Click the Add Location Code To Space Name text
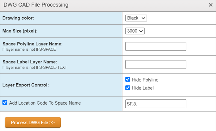The height and width of the screenshot is (131, 216). tap(45, 103)
